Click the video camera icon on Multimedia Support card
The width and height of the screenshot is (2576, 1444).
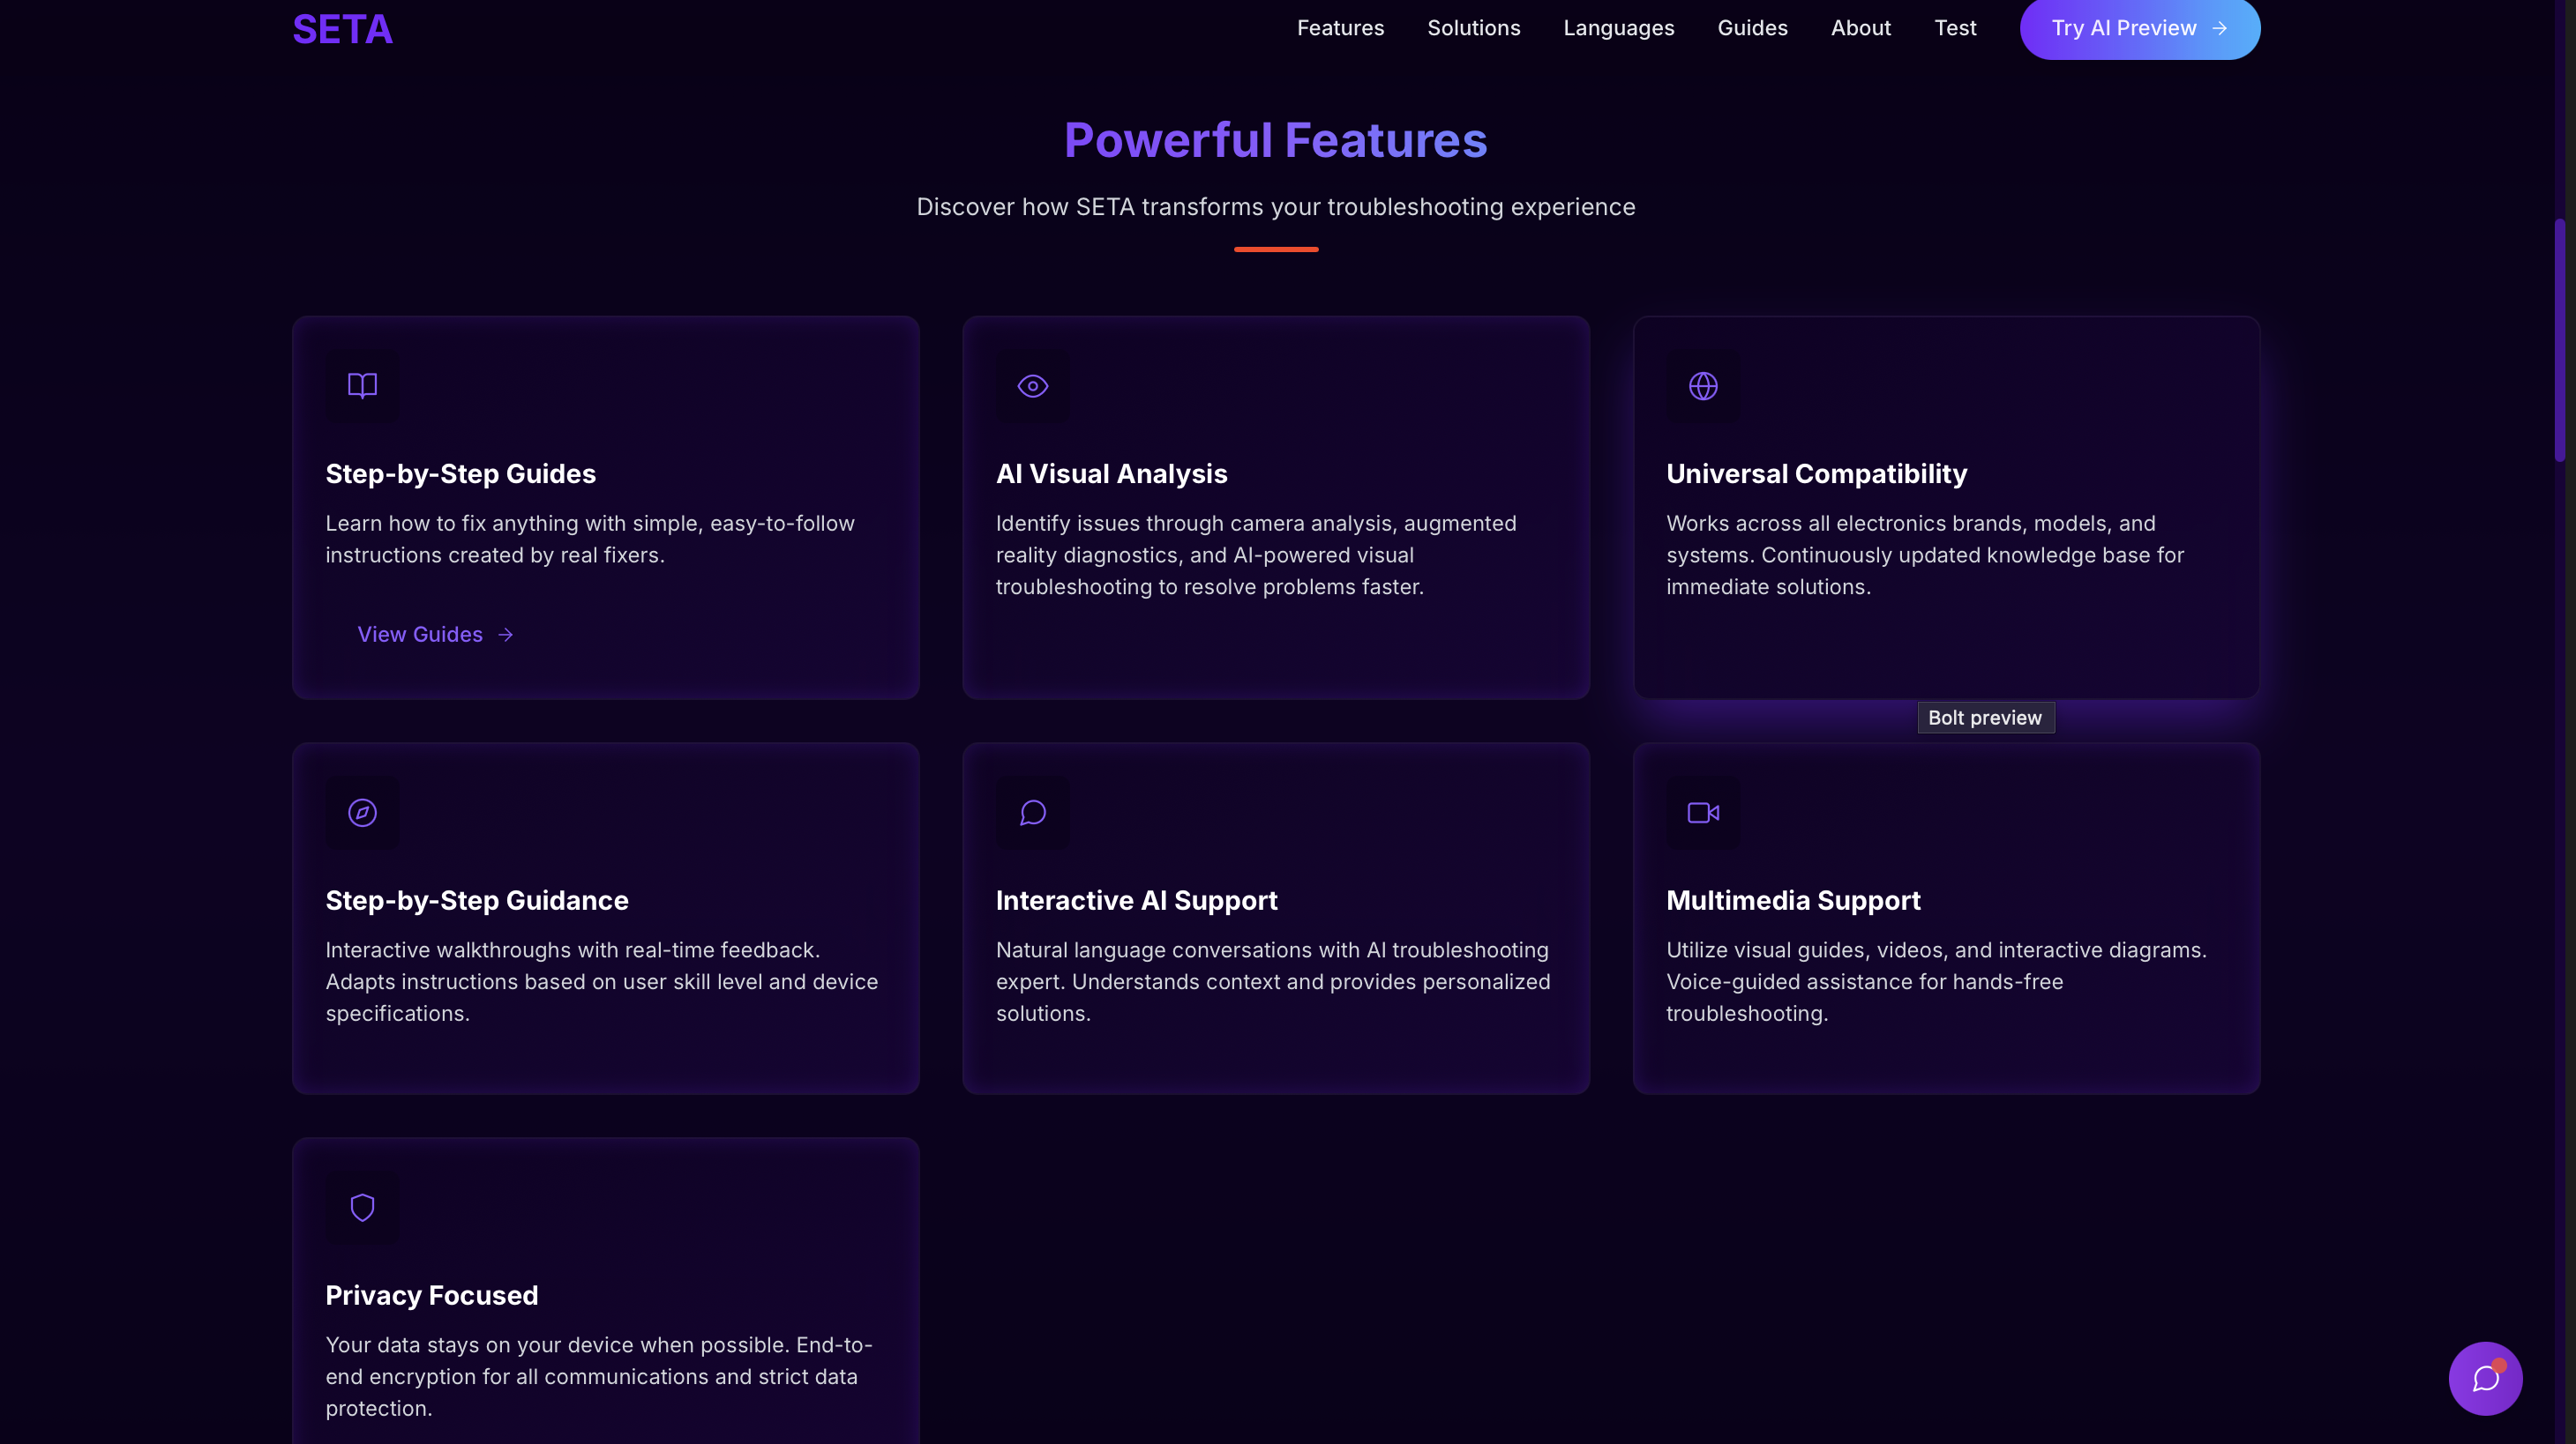click(x=1702, y=813)
